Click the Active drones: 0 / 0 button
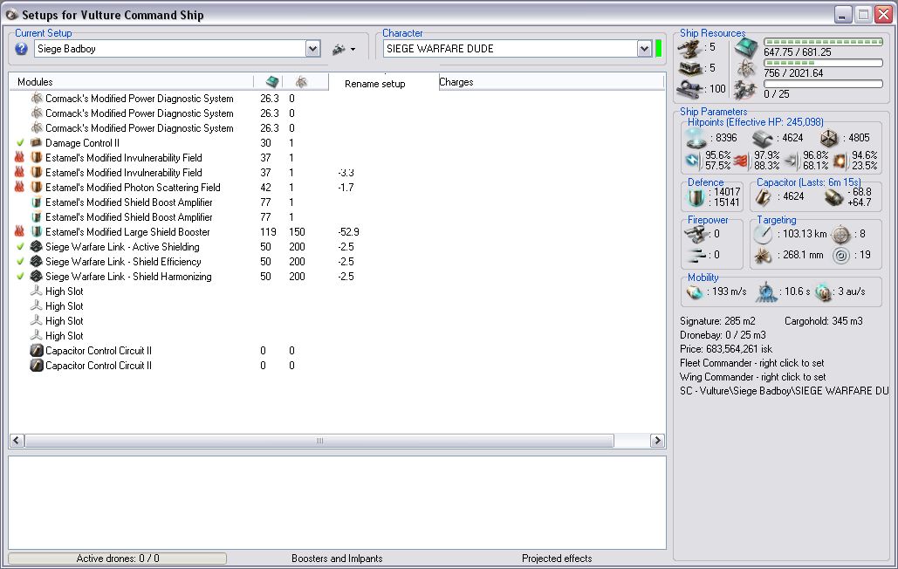This screenshot has width=898, height=569. pyautogui.click(x=118, y=559)
